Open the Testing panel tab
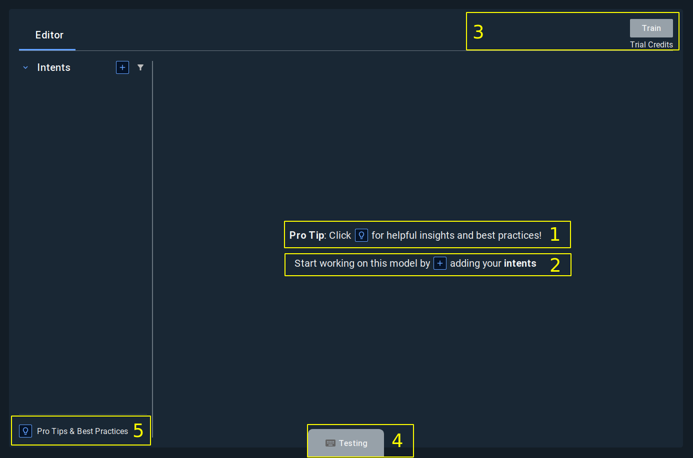The width and height of the screenshot is (693, 458). click(352, 443)
